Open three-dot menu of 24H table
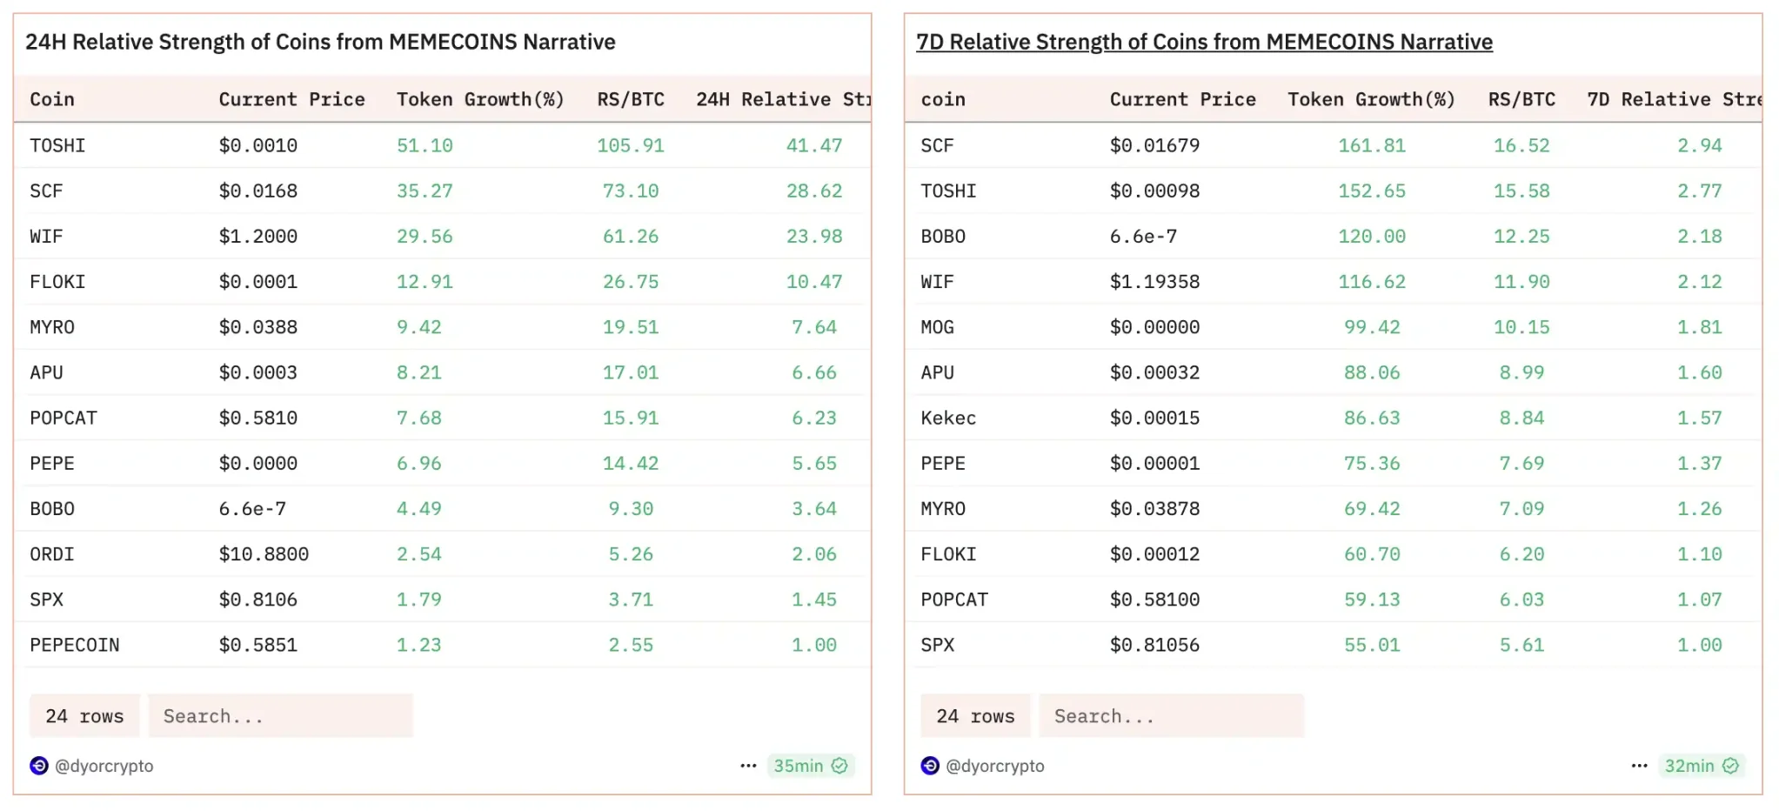 point(748,766)
